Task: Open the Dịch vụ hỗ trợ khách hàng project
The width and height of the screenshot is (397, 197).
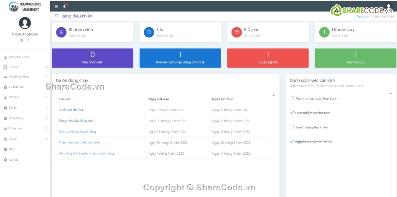Action: (x=79, y=132)
